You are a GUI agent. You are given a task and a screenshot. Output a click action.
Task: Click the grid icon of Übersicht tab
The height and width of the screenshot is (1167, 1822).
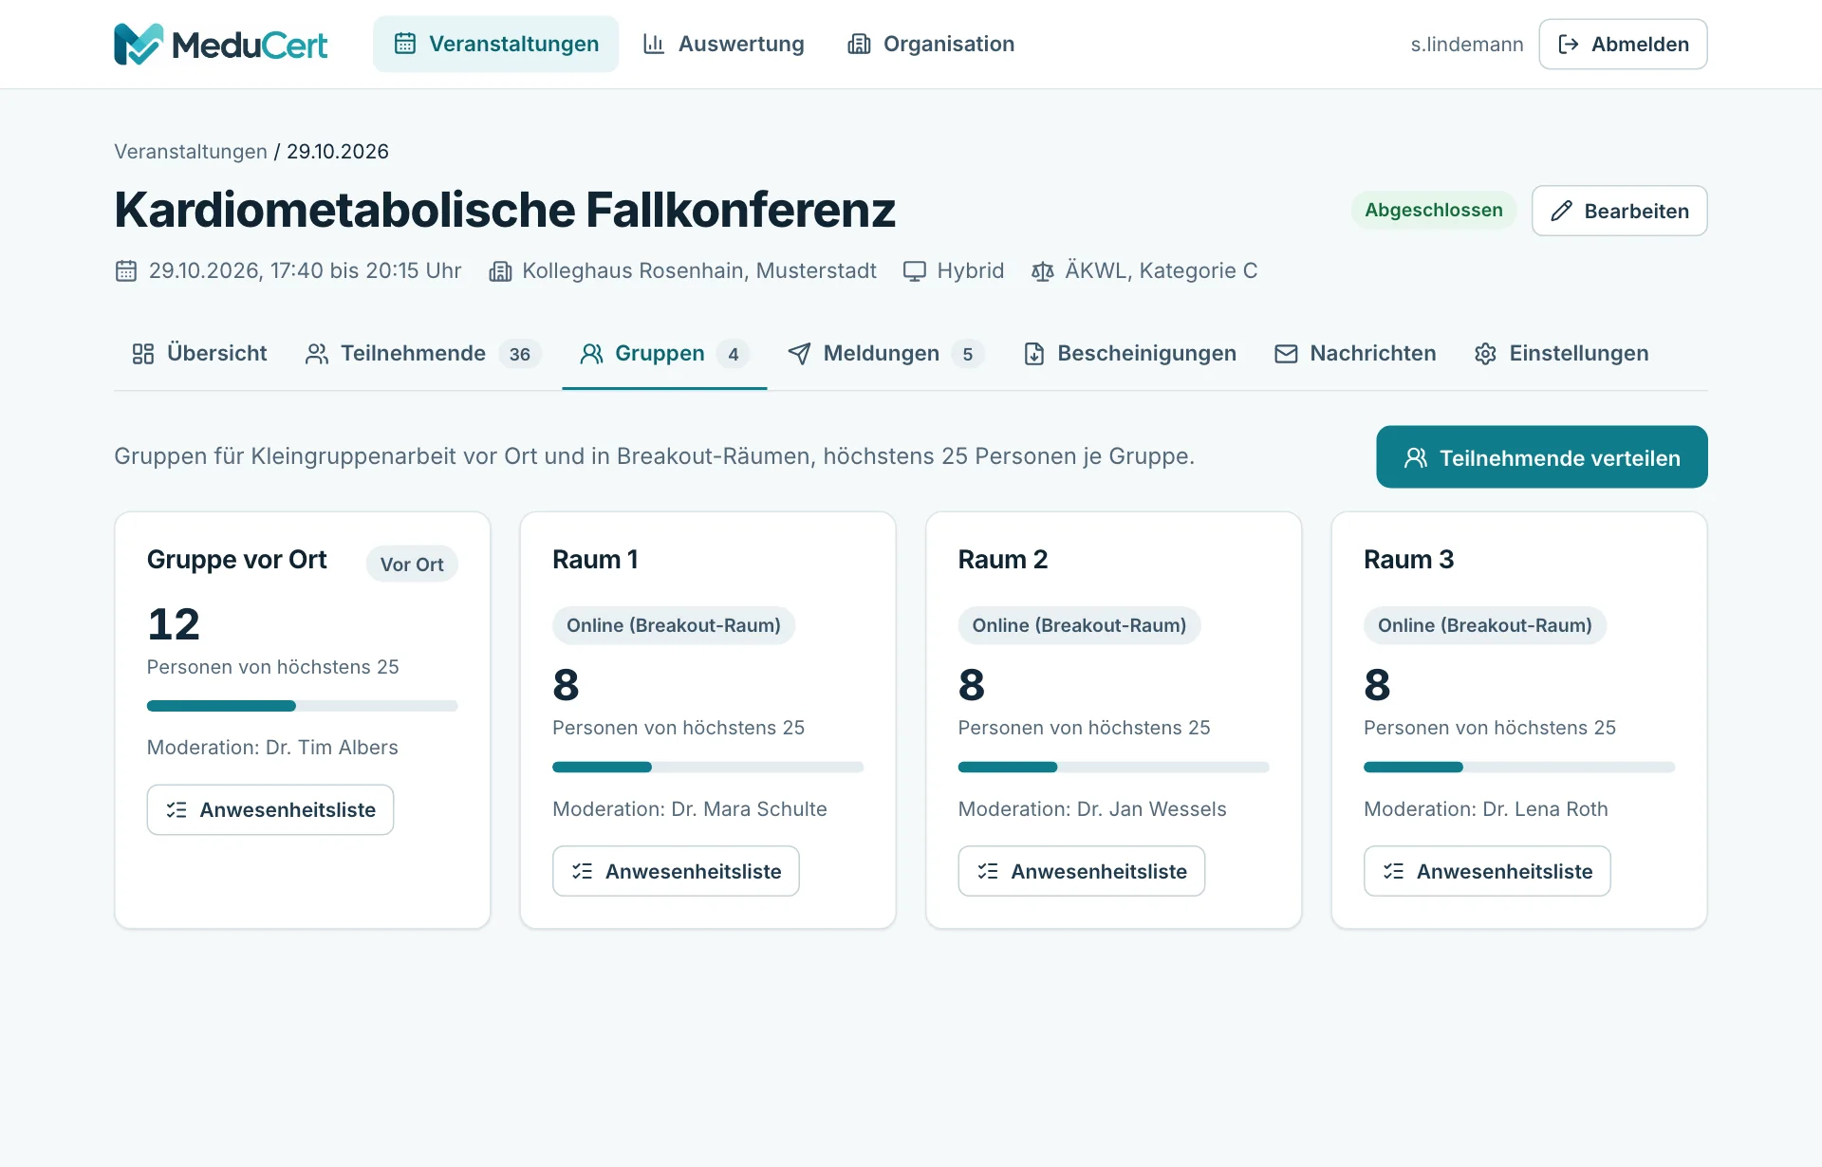143,354
